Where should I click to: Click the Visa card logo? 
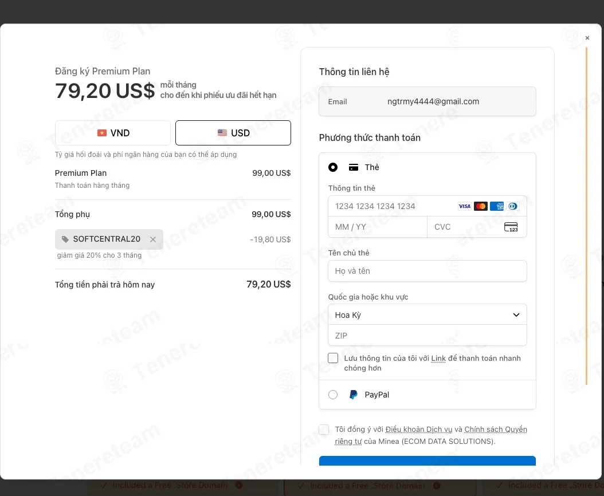465,206
